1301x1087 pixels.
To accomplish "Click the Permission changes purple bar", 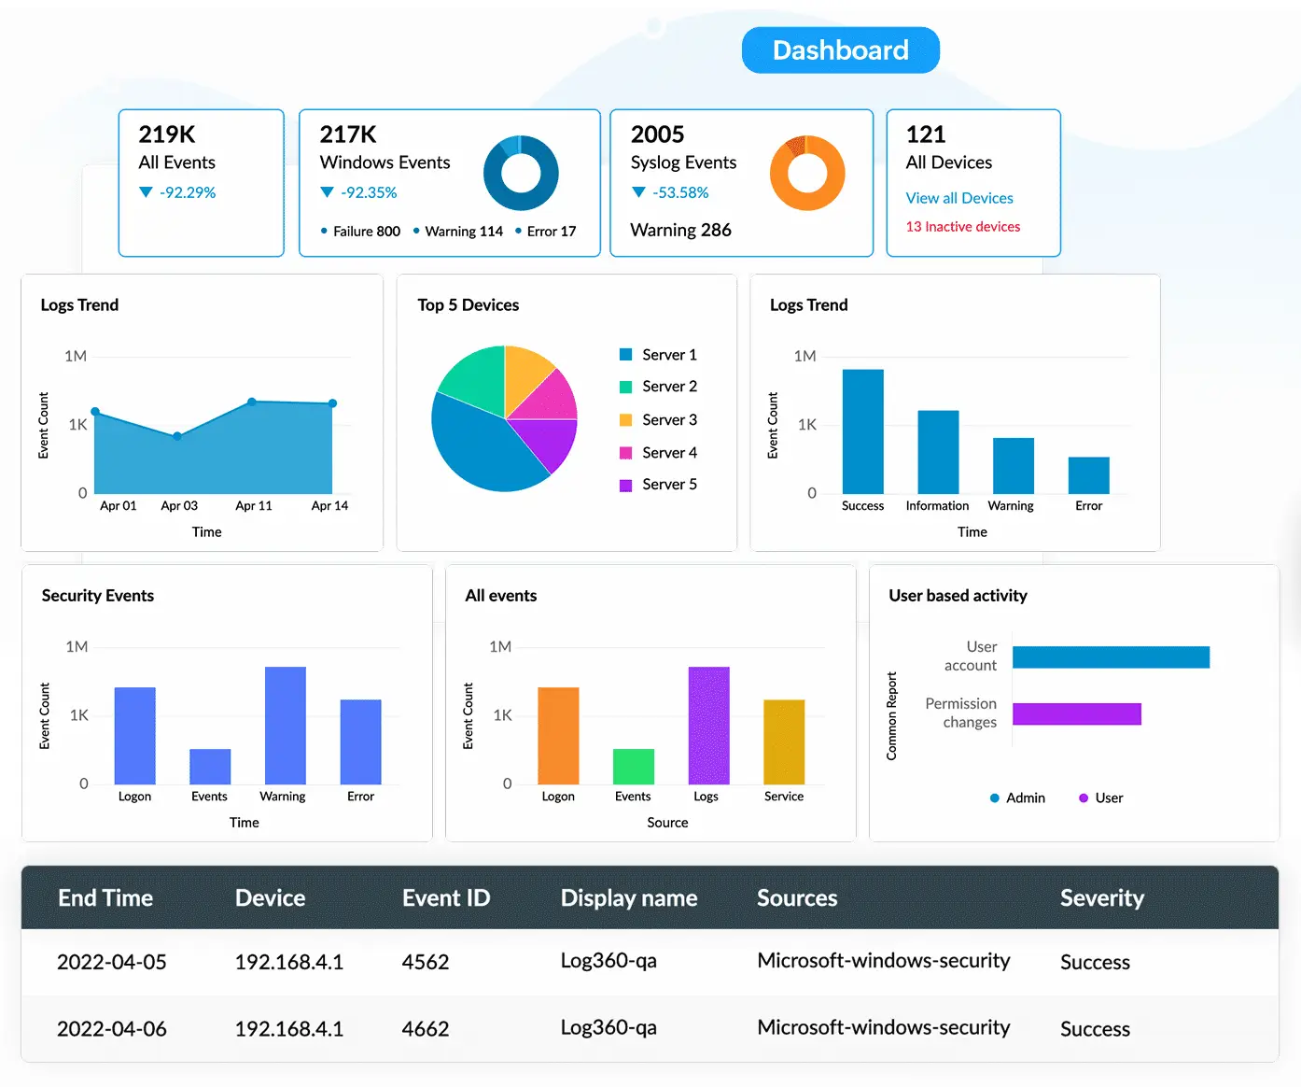I will (1077, 714).
